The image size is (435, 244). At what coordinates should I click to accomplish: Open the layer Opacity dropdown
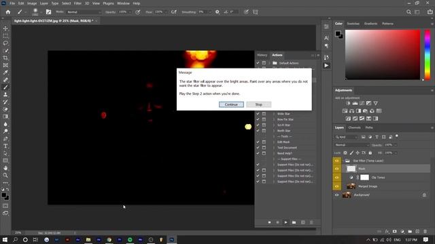(x=396, y=145)
